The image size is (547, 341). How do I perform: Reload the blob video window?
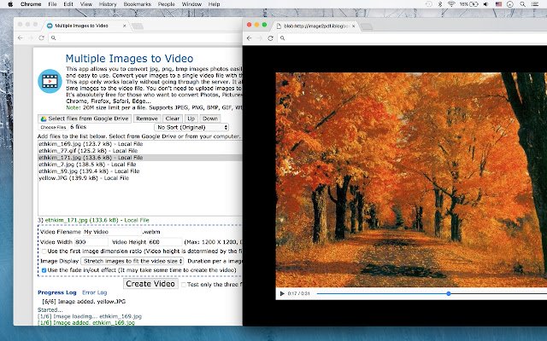(x=270, y=38)
